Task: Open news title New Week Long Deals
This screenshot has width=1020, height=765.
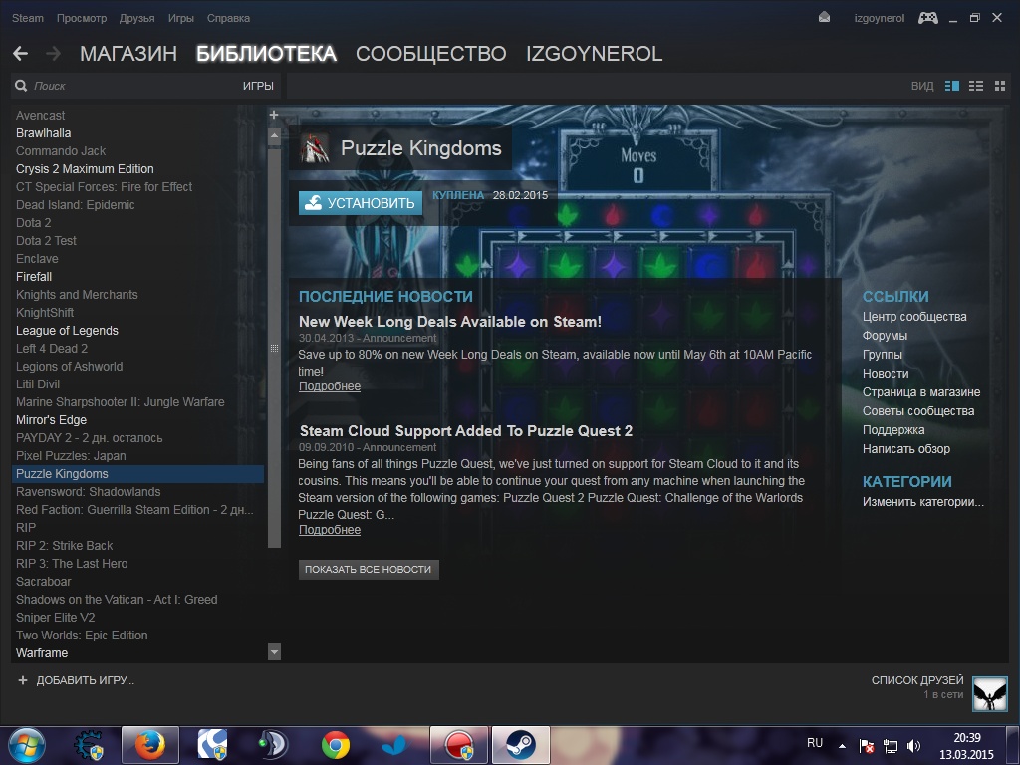Action: point(450,322)
